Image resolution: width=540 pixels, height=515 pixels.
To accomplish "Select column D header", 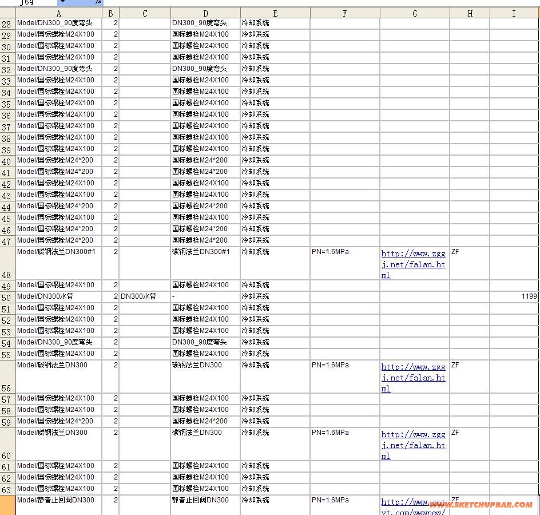I will coord(205,13).
